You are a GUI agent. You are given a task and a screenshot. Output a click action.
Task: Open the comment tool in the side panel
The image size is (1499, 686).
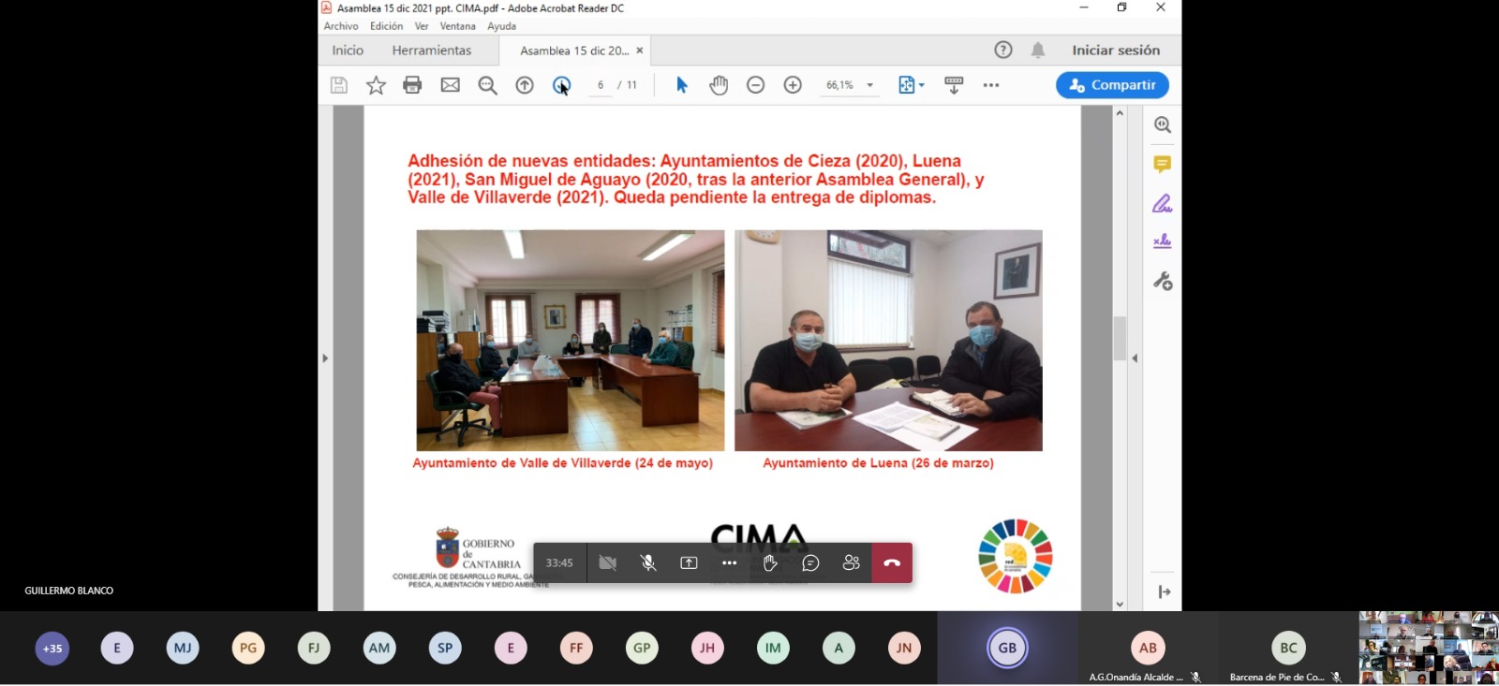click(x=1162, y=165)
